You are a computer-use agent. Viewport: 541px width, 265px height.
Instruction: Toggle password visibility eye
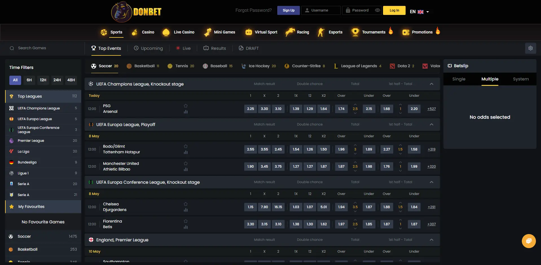coord(377,10)
